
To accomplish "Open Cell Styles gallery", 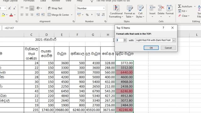I will click(x=140, y=12).
